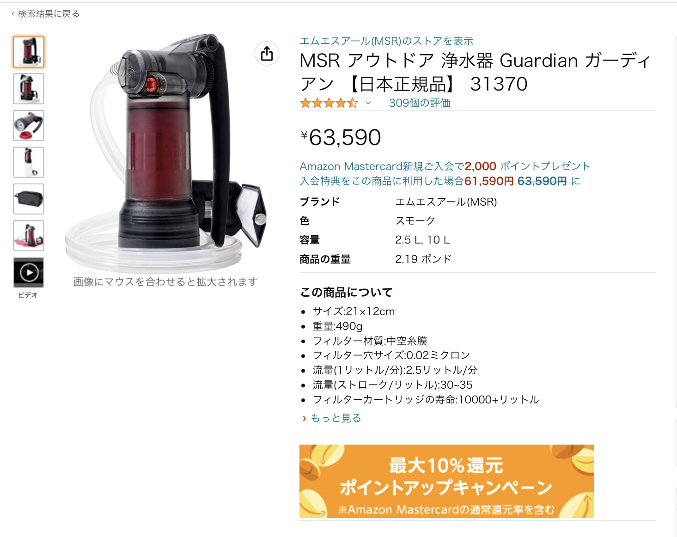Select the black carrying case thumbnail
The height and width of the screenshot is (537, 677).
(x=29, y=199)
